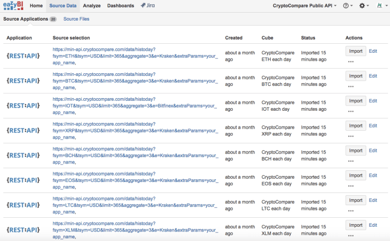The height and width of the screenshot is (241, 390).
Task: Click Import button for IOT cube
Action: coord(356,101)
